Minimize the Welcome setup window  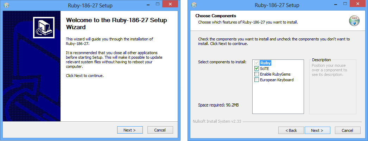[149, 4]
